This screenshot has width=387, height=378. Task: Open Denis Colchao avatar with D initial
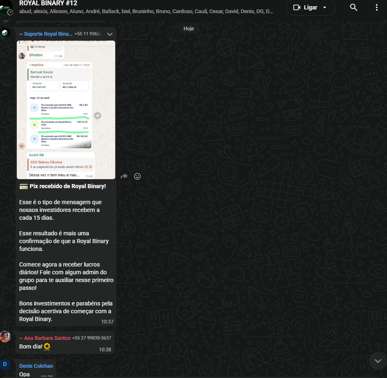tap(5, 364)
